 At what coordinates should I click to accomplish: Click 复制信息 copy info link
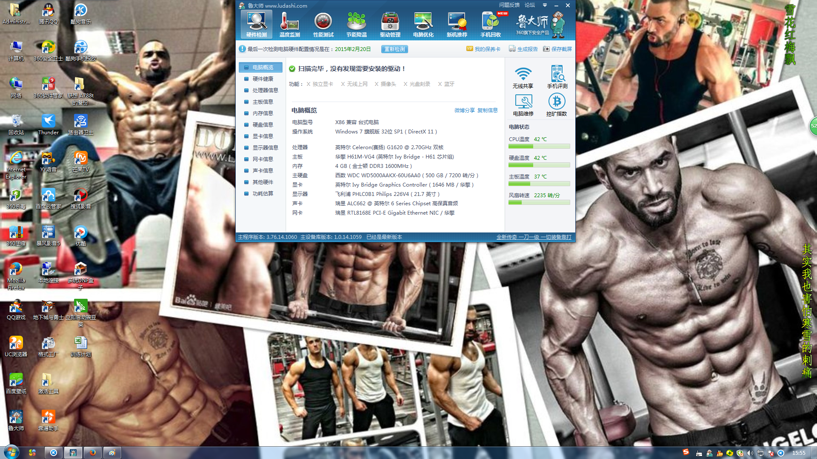pos(487,110)
